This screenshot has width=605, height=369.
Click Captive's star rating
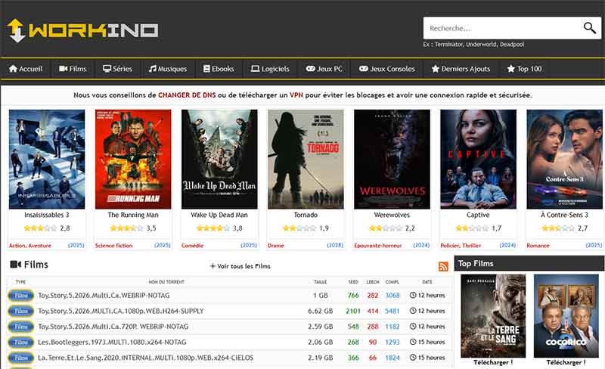472,228
